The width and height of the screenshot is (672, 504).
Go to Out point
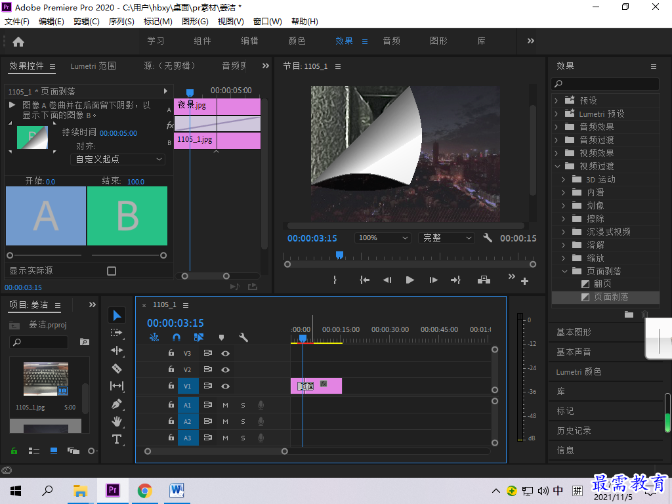(455, 280)
